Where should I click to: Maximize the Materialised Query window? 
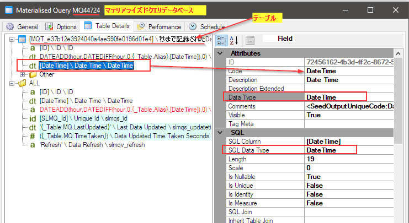[370, 10]
